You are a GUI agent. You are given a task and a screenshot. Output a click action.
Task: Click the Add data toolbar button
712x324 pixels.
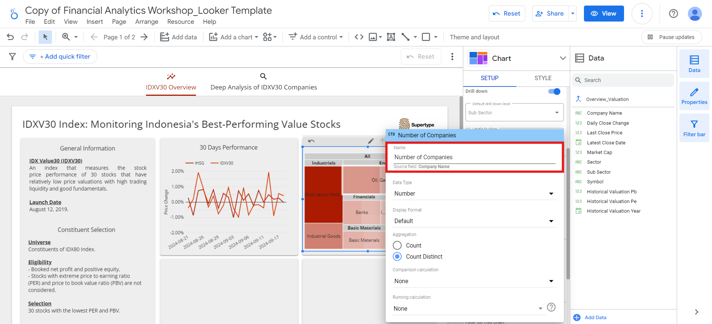179,37
